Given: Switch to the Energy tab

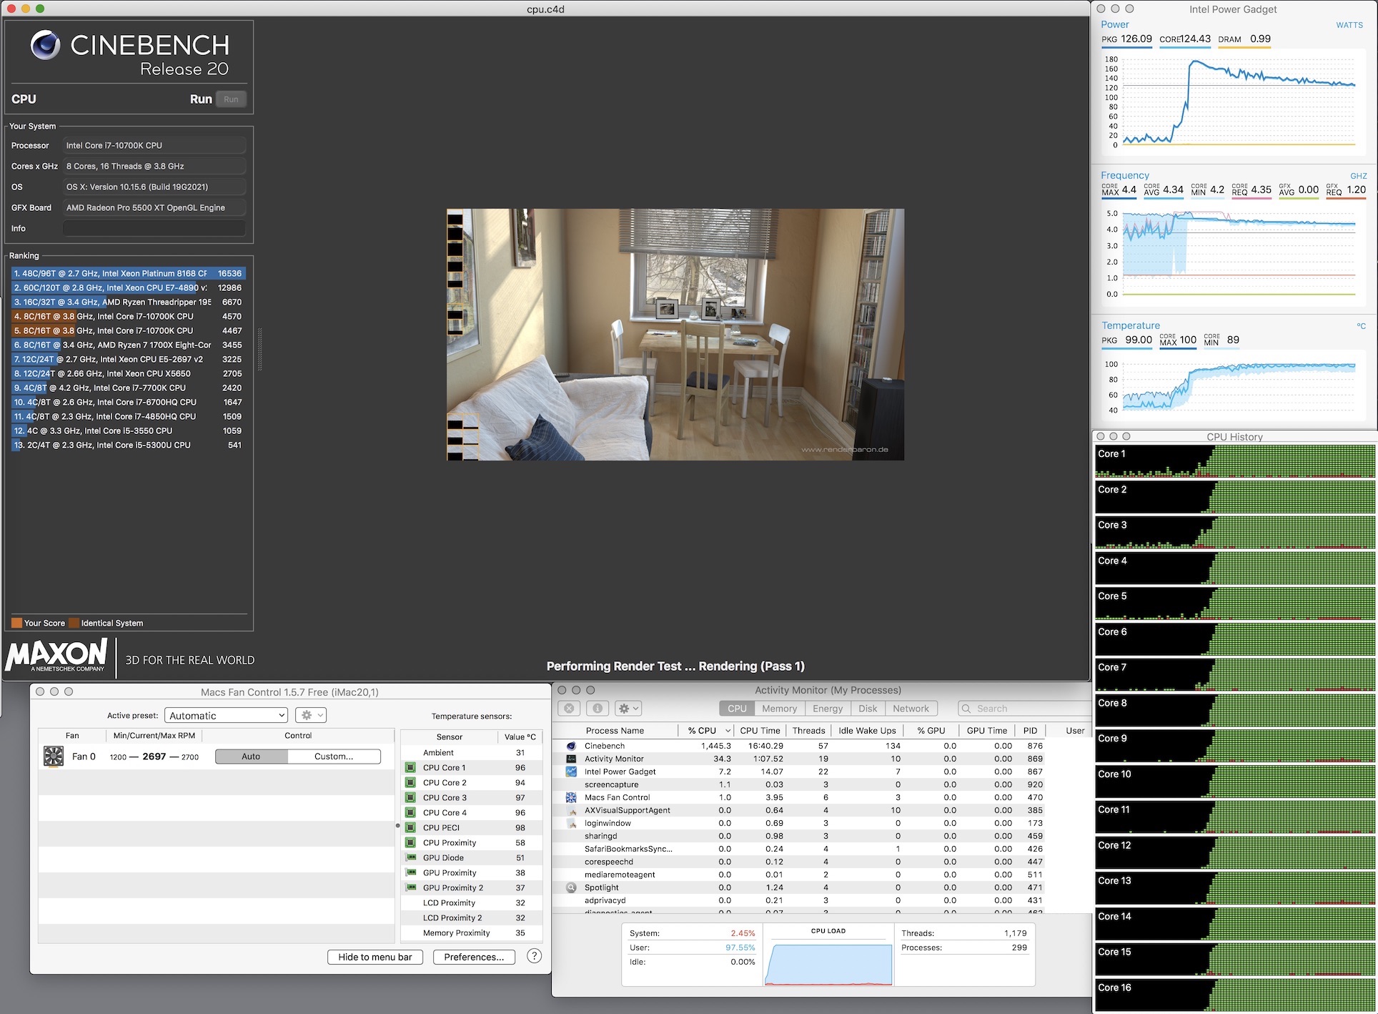Looking at the screenshot, I should (x=828, y=708).
